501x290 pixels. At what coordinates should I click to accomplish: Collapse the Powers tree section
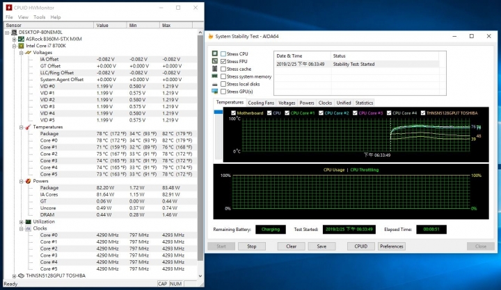coord(22,181)
